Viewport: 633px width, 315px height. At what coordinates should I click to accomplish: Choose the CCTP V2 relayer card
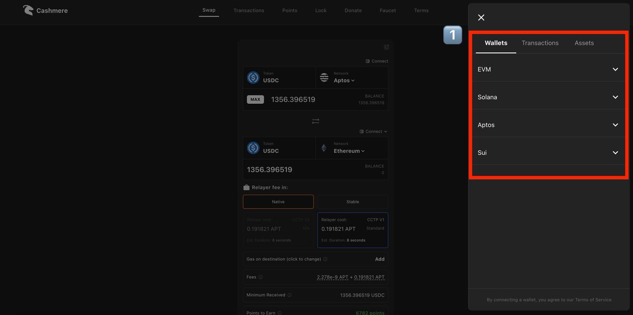point(278,230)
